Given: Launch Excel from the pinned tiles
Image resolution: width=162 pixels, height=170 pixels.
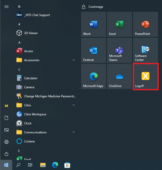Looking at the screenshot, I should click(120, 24).
